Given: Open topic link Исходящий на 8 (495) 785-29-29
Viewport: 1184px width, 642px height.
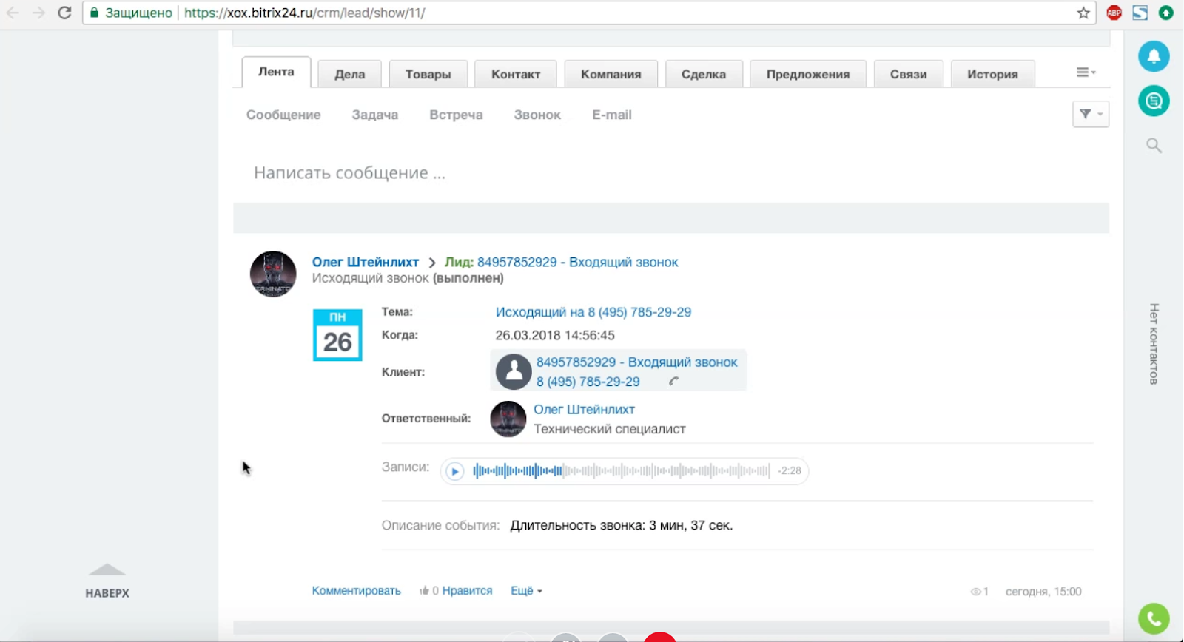Looking at the screenshot, I should pyautogui.click(x=593, y=312).
